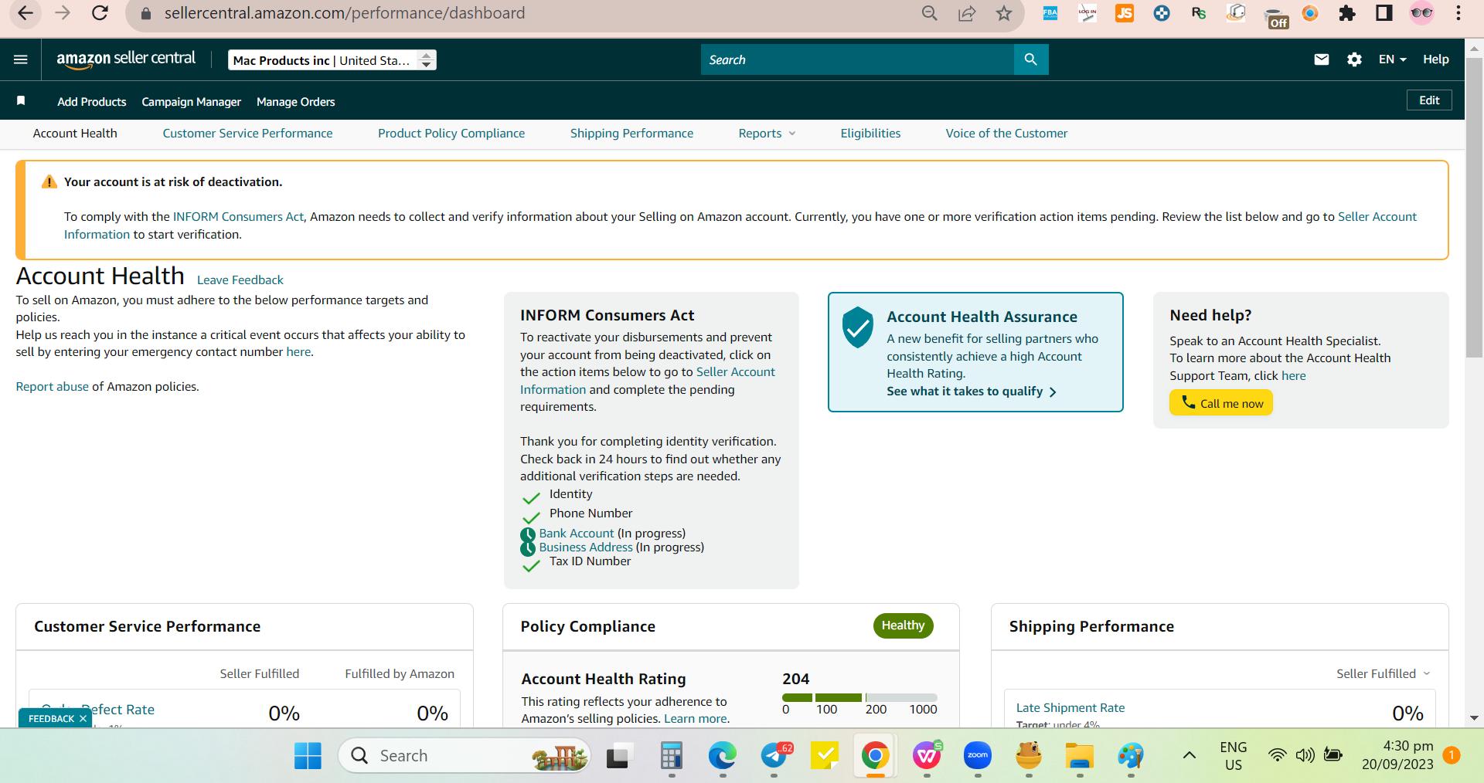Image resolution: width=1484 pixels, height=783 pixels.
Task: Click the Account Health Rating progress bar
Action: pyautogui.click(x=859, y=697)
